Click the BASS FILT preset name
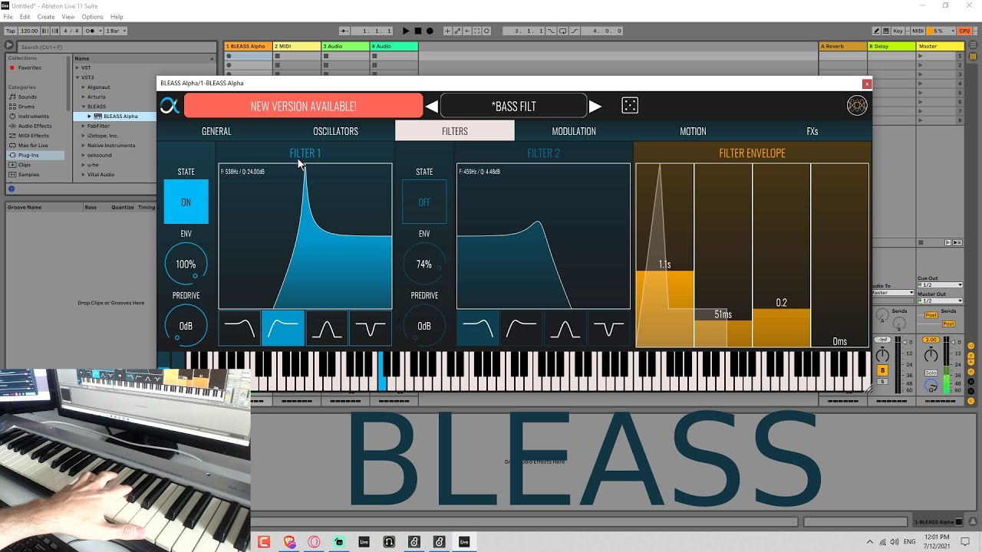The image size is (982, 552). [x=514, y=106]
